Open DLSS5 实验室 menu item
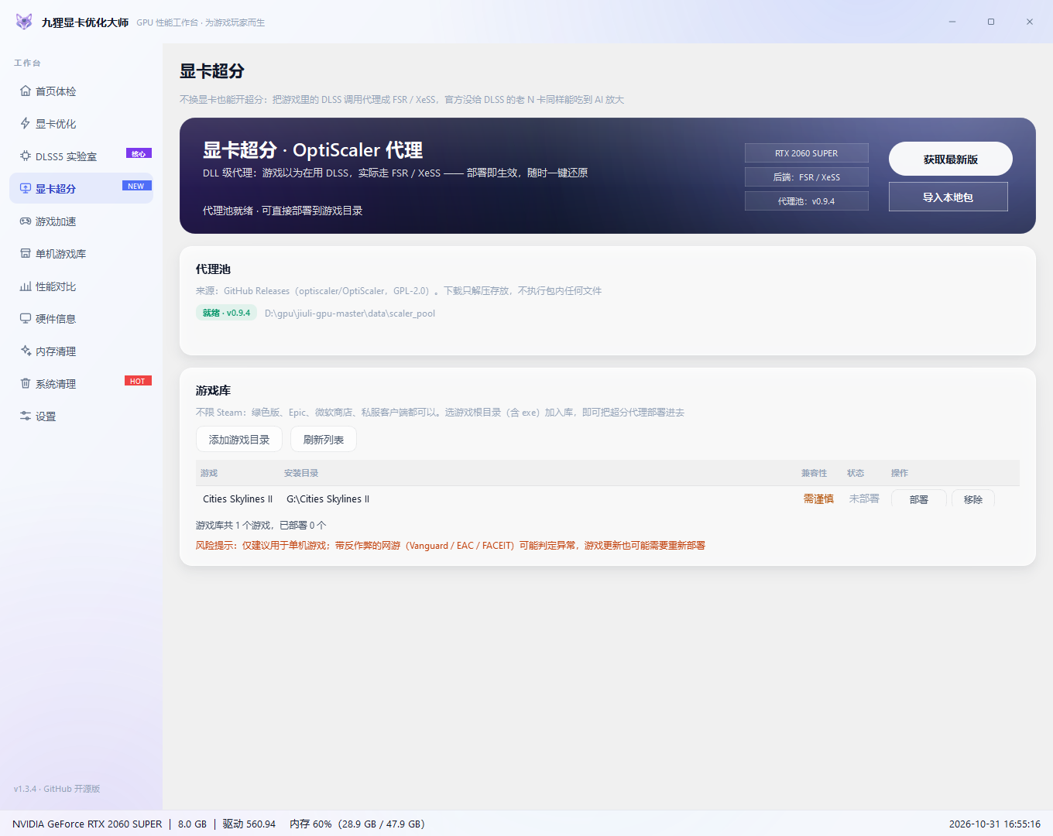 (81, 156)
